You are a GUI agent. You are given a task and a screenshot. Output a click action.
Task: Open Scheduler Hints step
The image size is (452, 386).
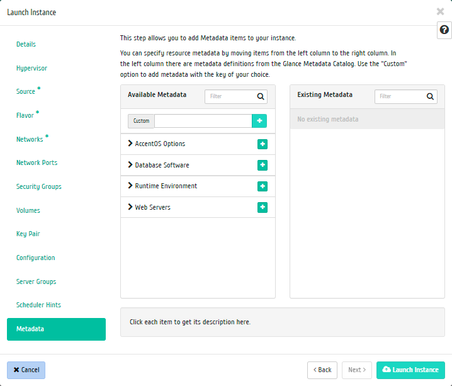38,305
